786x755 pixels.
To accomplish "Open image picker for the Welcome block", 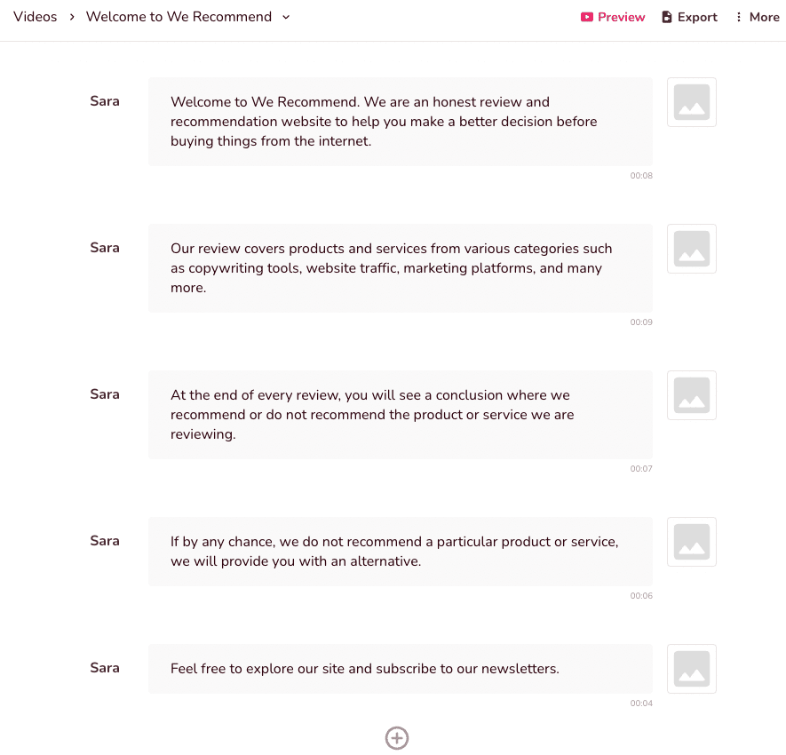I will click(x=691, y=102).
